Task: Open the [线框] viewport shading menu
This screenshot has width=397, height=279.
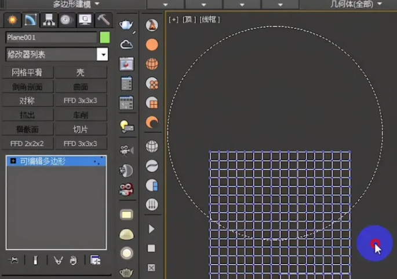Action: click(x=209, y=20)
